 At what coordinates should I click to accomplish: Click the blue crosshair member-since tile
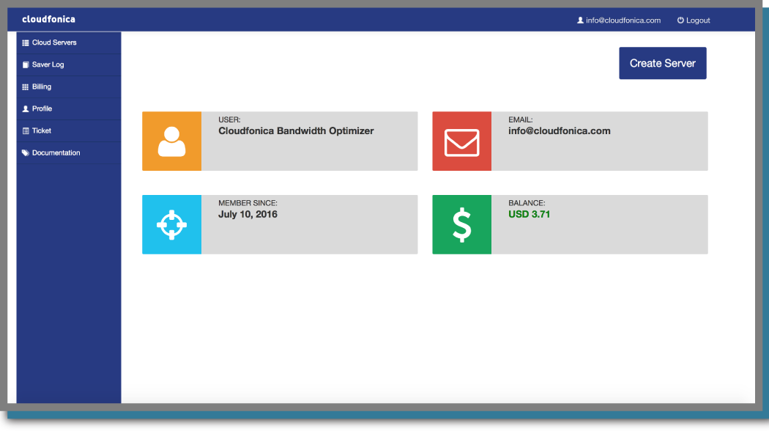click(171, 225)
